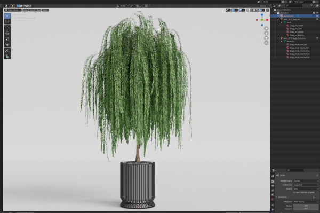The height and width of the screenshot is (213, 320).
Task: Open Sampling presets list icon
Action: [314, 197]
